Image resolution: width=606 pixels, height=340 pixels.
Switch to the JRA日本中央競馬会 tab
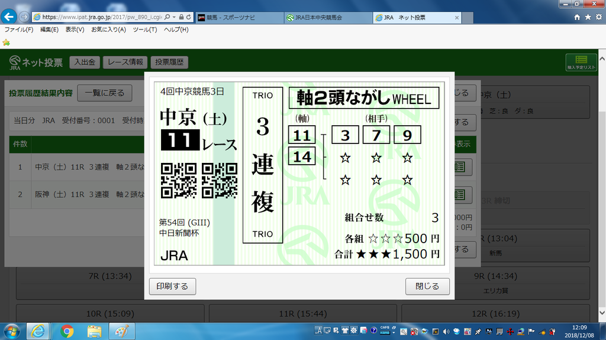click(x=328, y=17)
